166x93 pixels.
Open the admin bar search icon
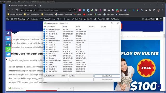(x=161, y=19)
